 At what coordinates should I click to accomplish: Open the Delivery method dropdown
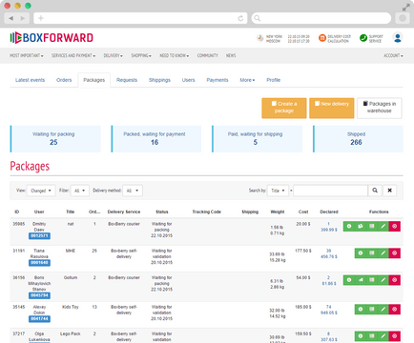click(133, 191)
